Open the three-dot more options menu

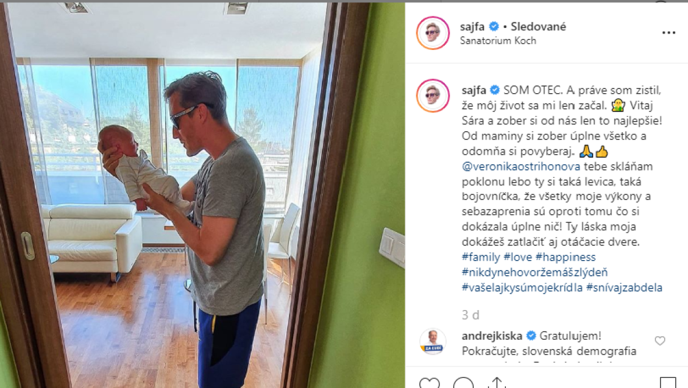668,33
